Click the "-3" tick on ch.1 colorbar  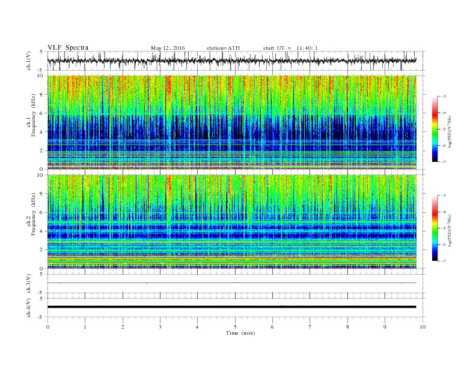click(x=444, y=97)
